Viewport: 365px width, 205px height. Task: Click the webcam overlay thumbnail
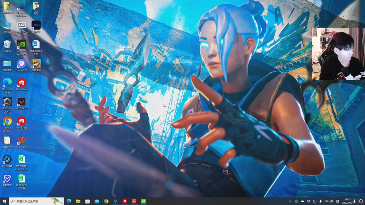point(338,54)
